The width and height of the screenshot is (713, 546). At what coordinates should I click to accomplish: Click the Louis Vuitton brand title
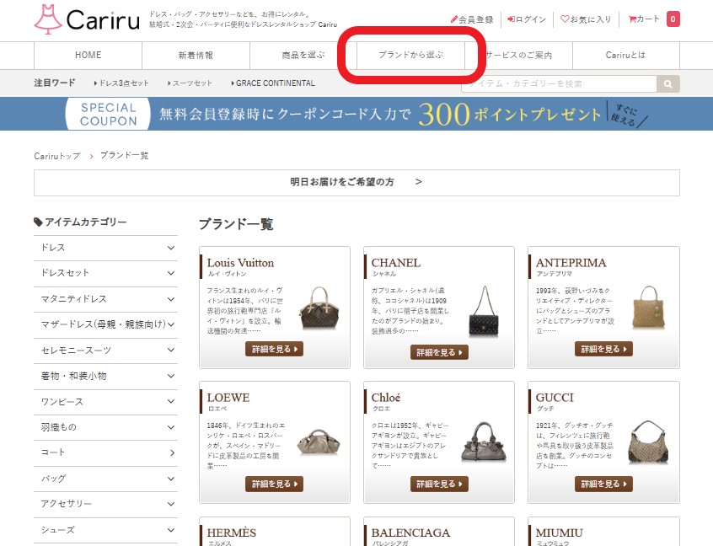(x=240, y=263)
